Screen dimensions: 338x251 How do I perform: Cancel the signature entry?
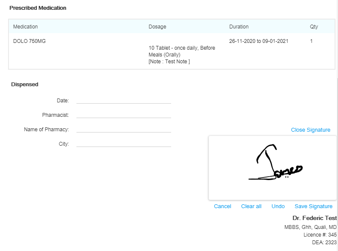pos(223,206)
